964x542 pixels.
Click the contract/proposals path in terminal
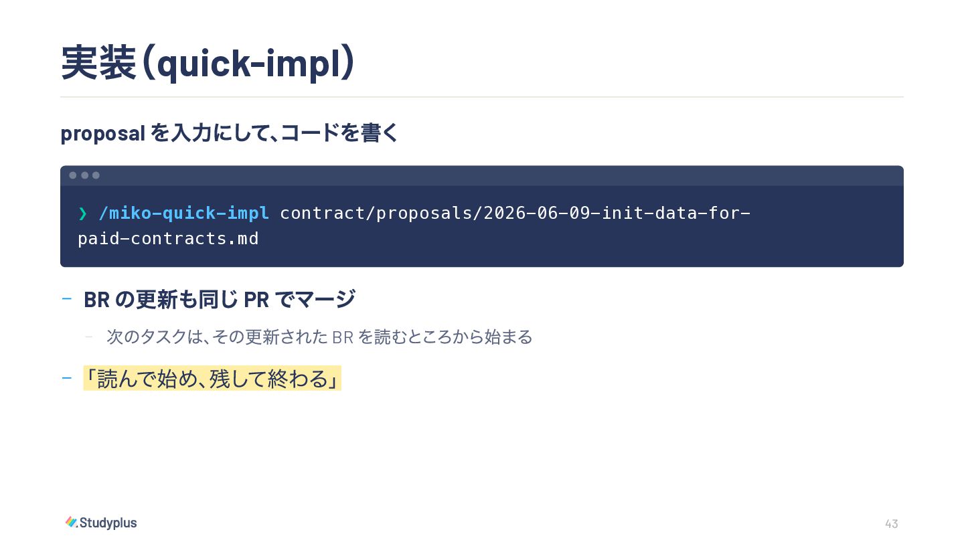click(x=515, y=213)
